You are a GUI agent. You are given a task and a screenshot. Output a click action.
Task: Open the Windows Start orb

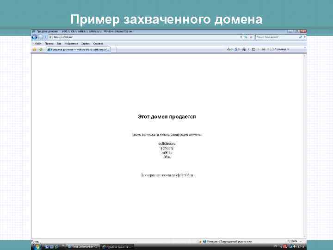[37, 247]
